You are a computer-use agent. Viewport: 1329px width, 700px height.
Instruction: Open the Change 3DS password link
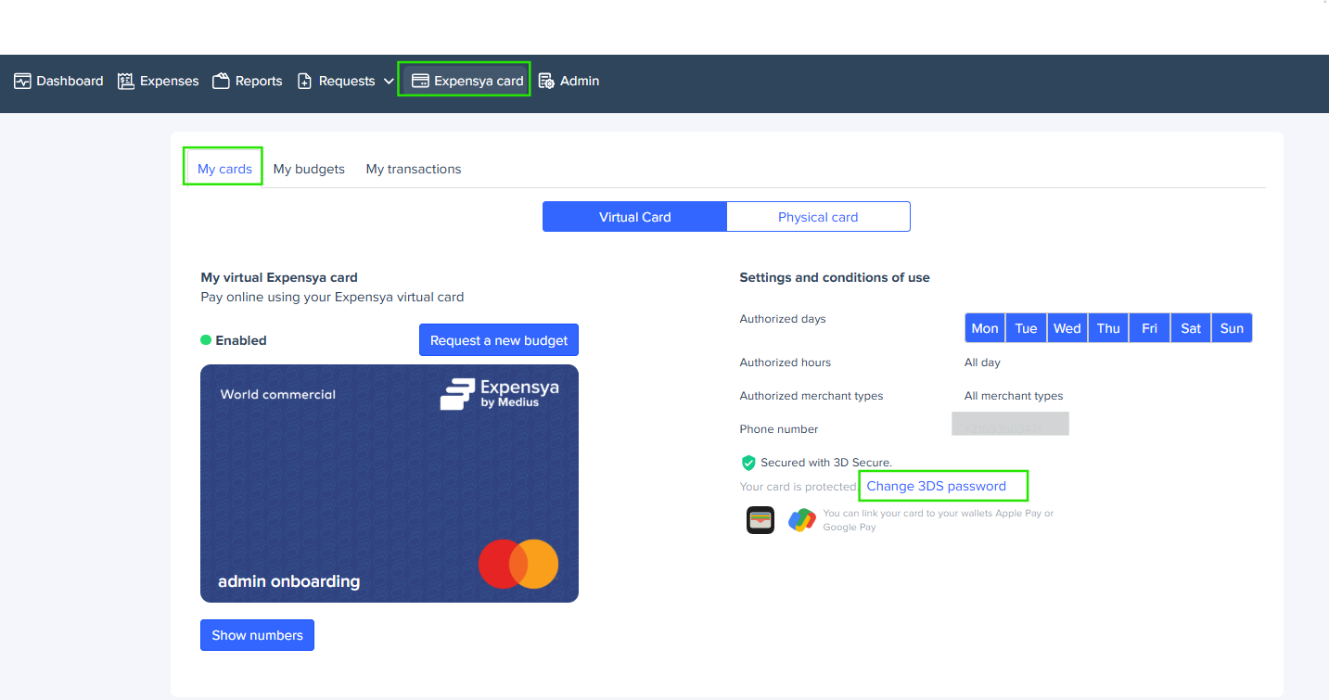tap(936, 486)
